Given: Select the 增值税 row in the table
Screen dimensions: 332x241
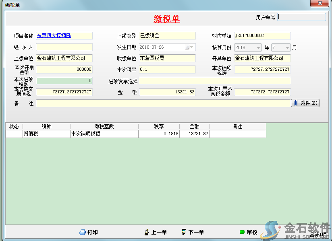Looking at the screenshot, I should pyautogui.click(x=46, y=134).
